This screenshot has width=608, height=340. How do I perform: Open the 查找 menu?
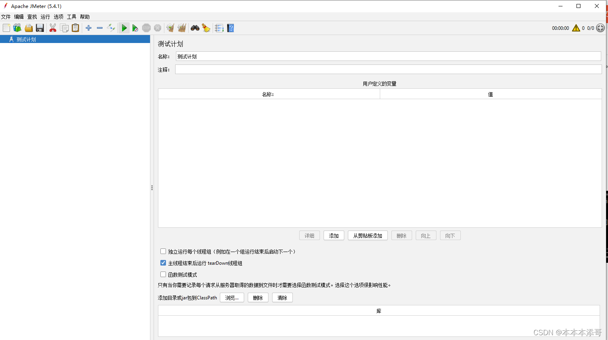tap(32, 17)
